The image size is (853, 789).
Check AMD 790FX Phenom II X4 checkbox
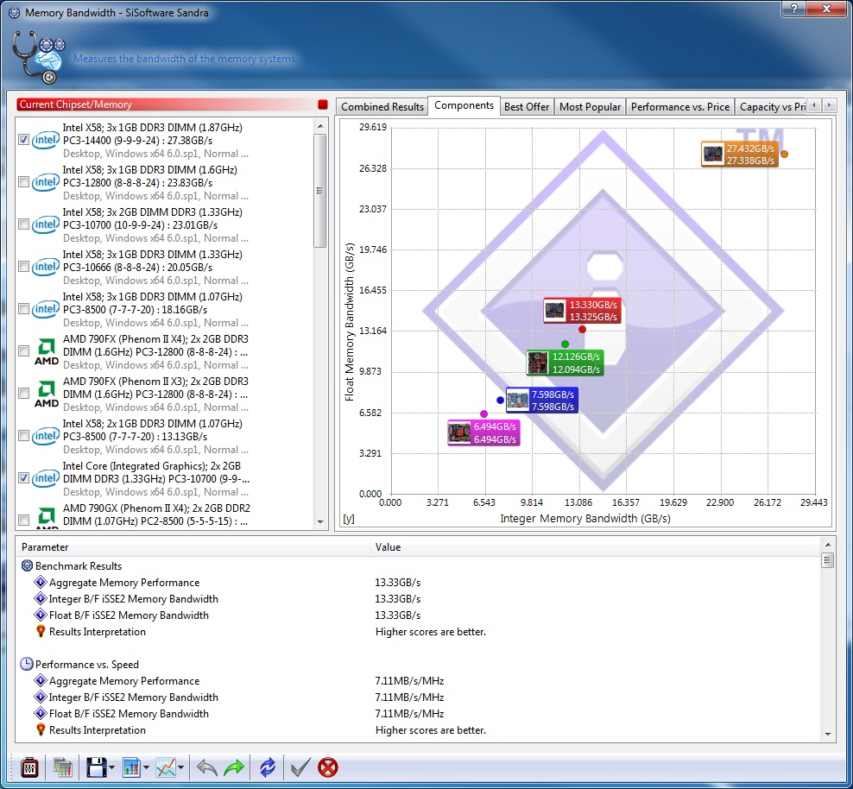pos(23,351)
